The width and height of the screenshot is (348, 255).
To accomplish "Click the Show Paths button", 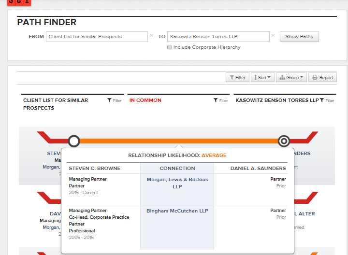I will pos(299,37).
